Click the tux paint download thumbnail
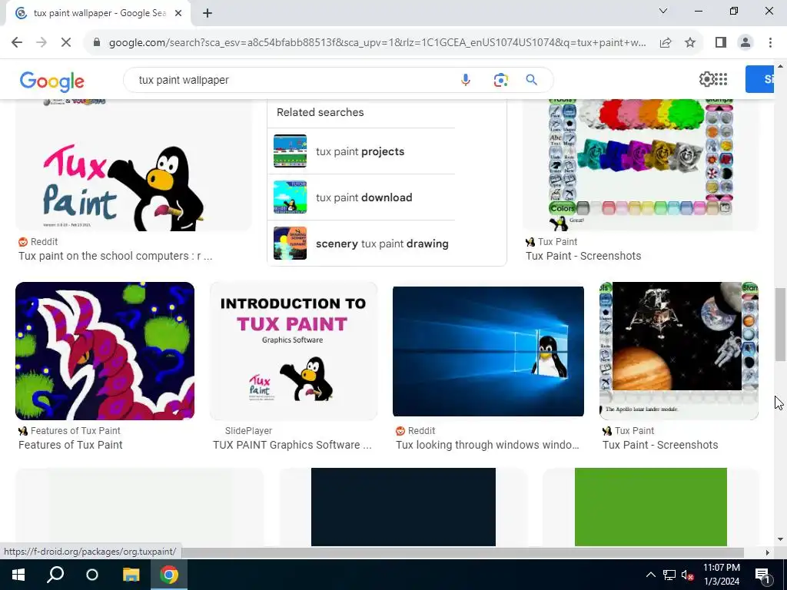The height and width of the screenshot is (590, 787). tap(290, 197)
